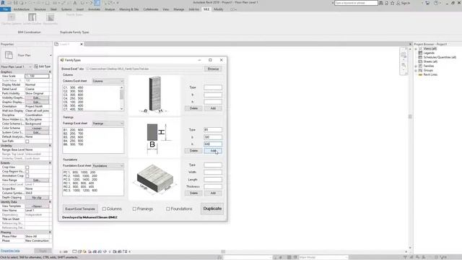The height and width of the screenshot is (260, 462).
Task: Expand the Families tree node
Action: pos(416,66)
